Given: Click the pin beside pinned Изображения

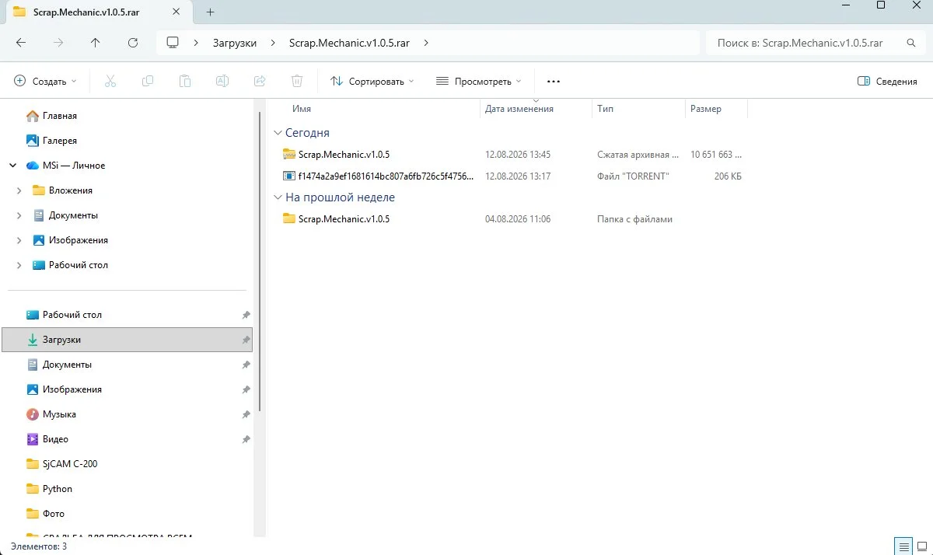Looking at the screenshot, I should [x=246, y=389].
